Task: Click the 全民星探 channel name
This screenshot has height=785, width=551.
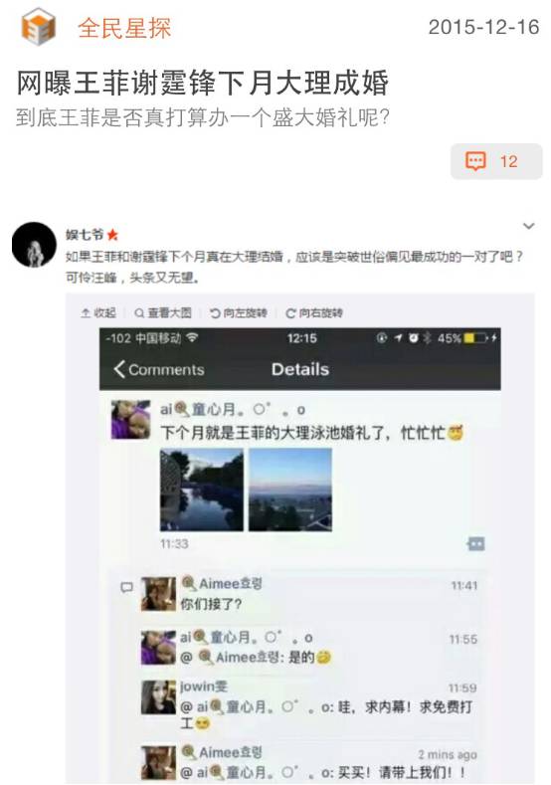Action: 124,28
